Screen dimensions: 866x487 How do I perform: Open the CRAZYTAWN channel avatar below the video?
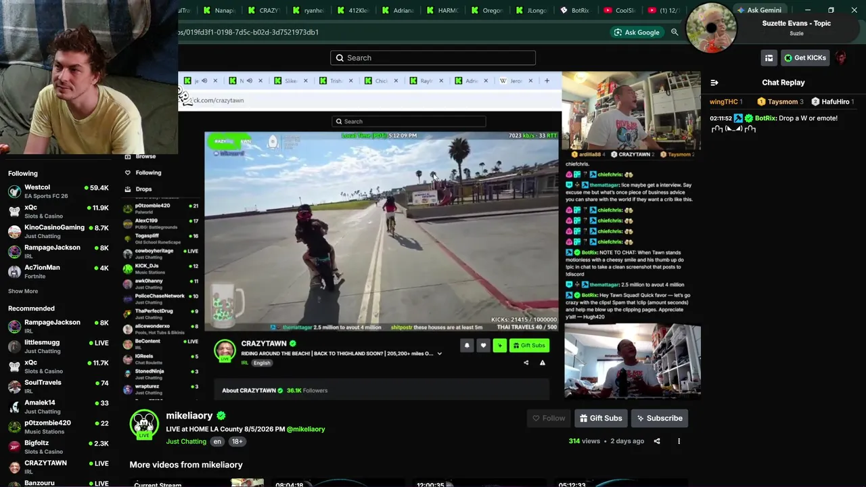tap(225, 350)
